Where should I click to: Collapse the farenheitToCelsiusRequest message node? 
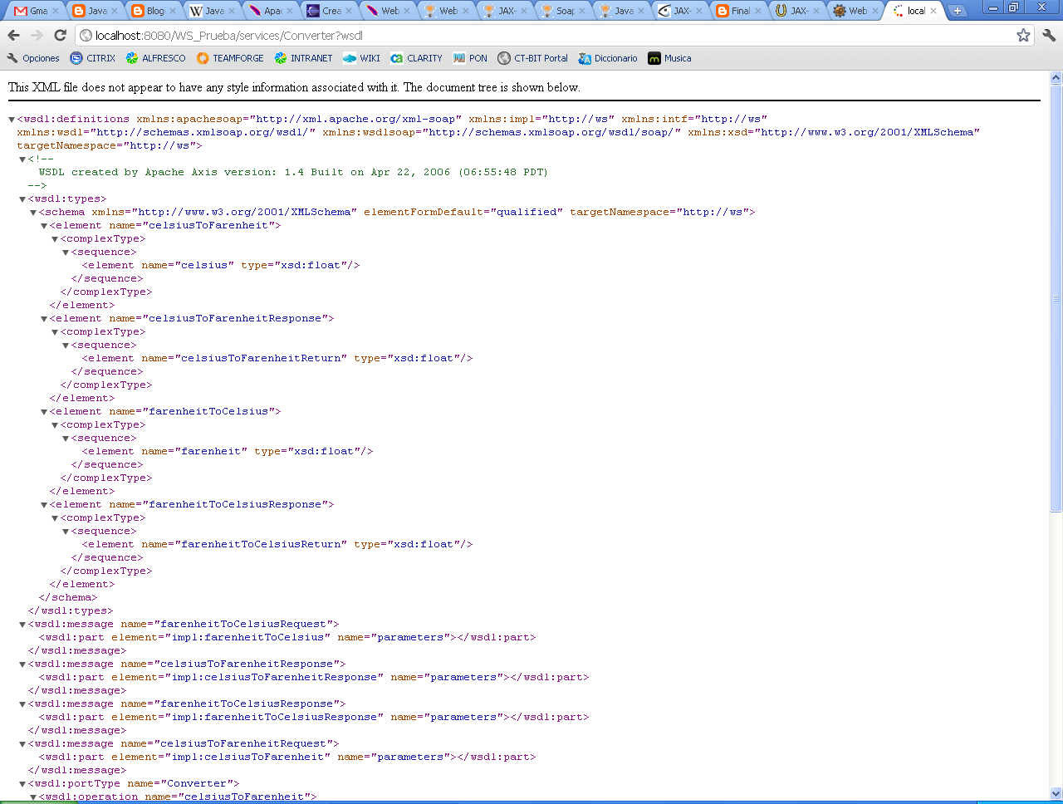[x=22, y=625]
